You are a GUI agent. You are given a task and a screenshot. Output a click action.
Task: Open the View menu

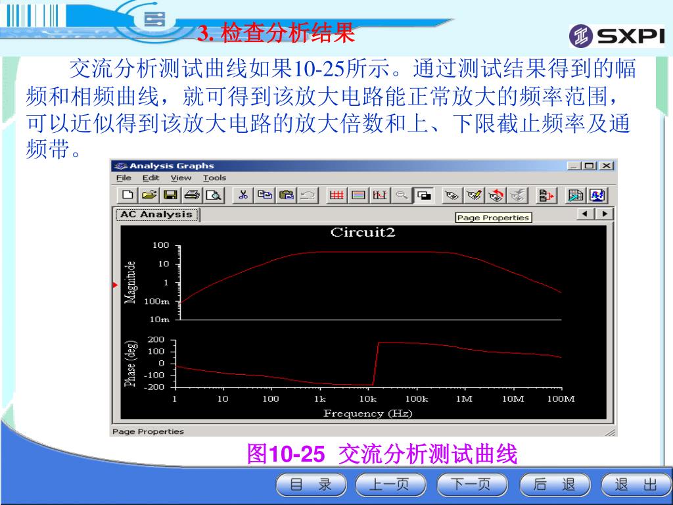(x=181, y=178)
